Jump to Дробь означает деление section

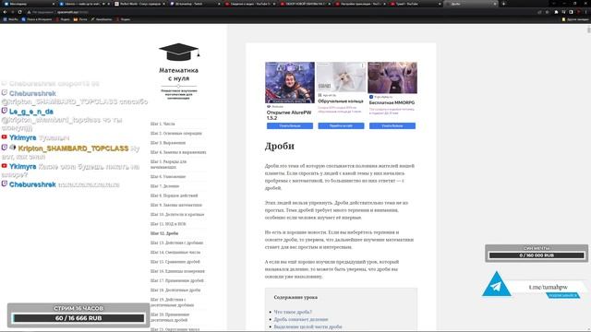point(301,320)
